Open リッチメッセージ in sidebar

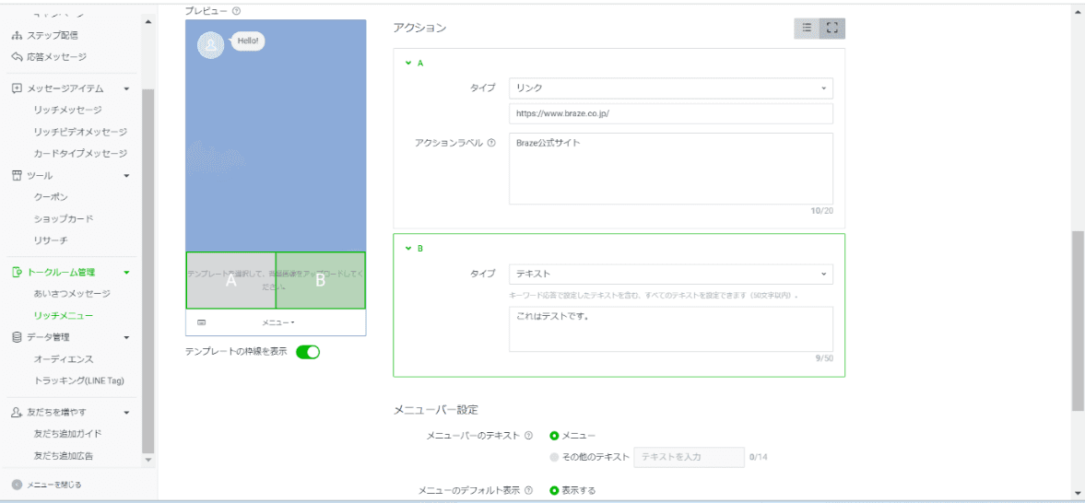tap(67, 110)
